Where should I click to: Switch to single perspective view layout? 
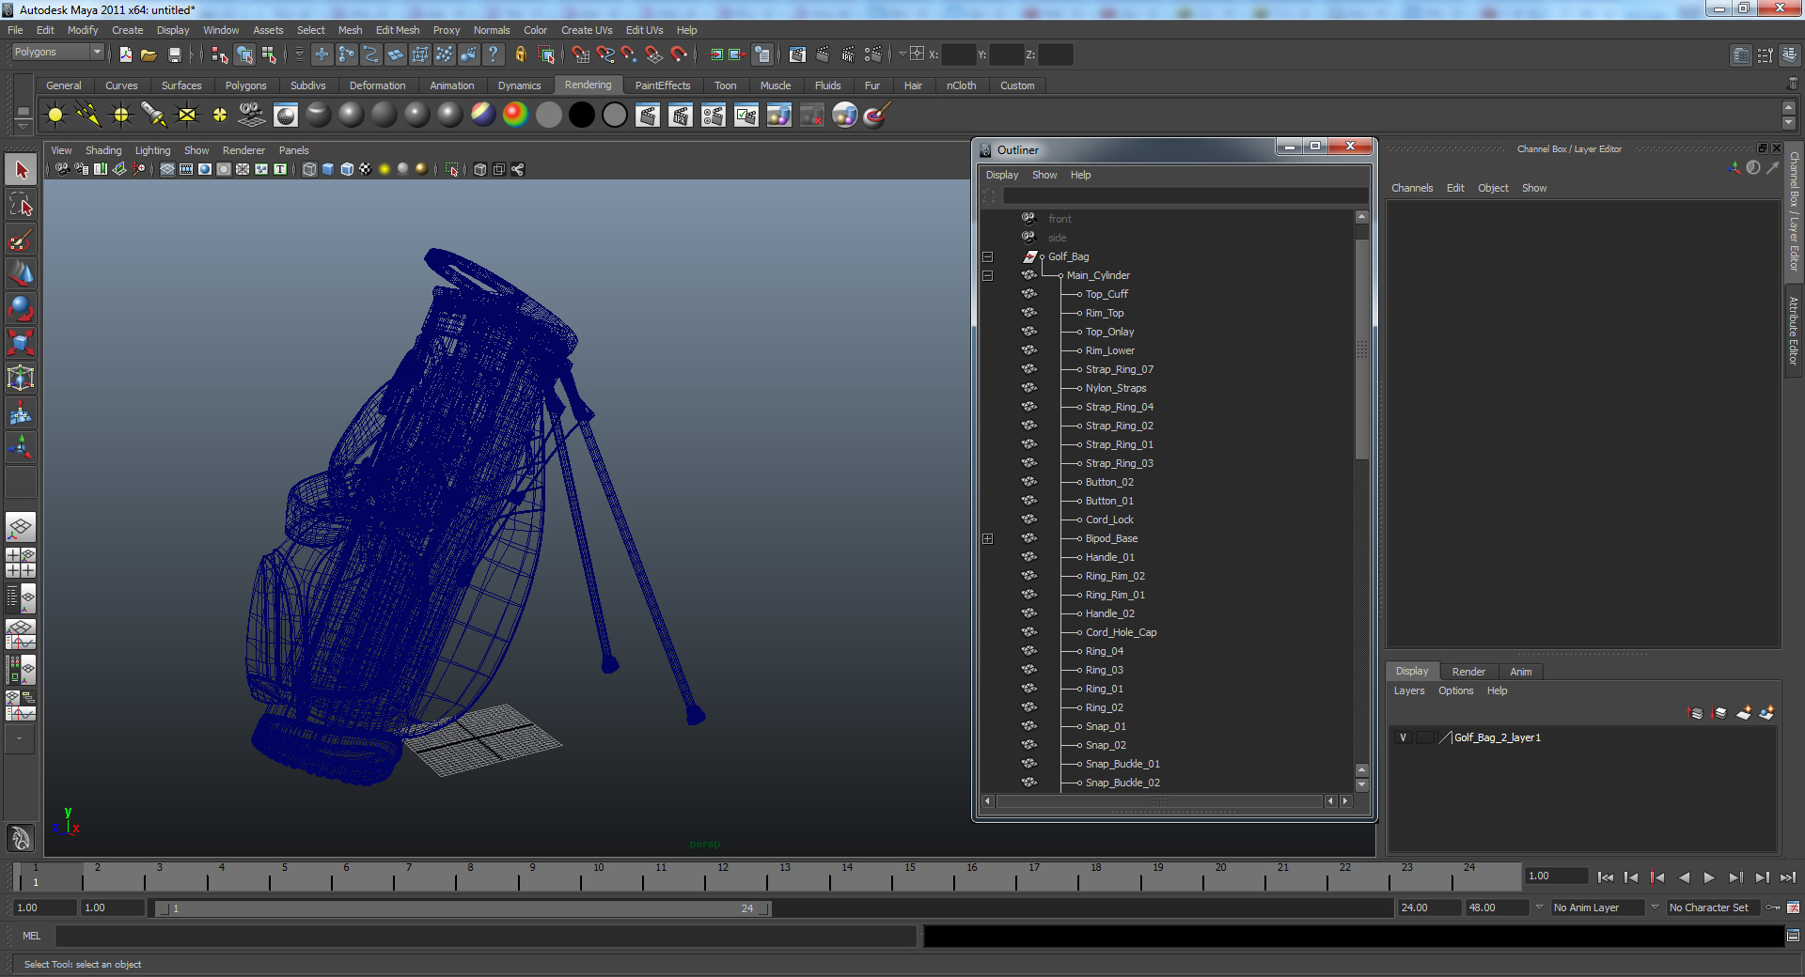click(x=21, y=526)
